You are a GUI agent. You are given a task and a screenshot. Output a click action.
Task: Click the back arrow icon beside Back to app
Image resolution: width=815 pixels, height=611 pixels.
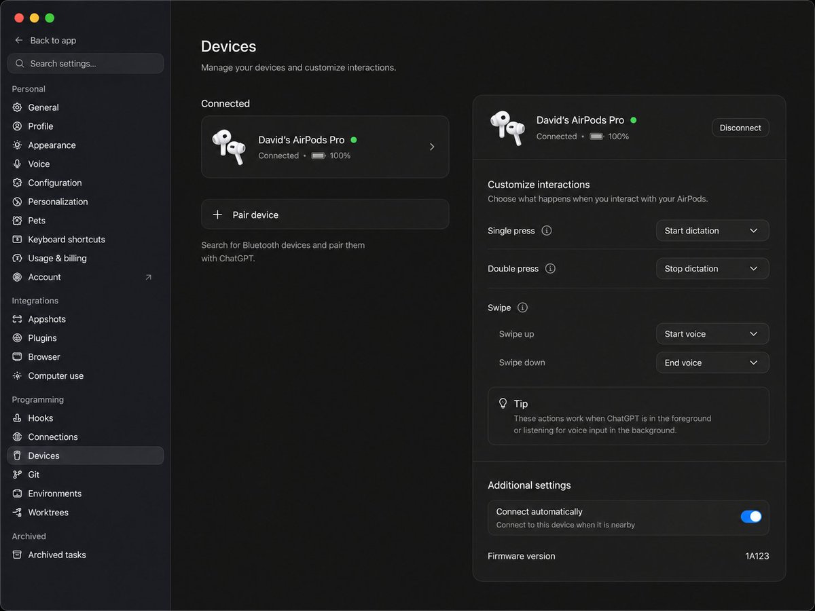[x=18, y=41]
